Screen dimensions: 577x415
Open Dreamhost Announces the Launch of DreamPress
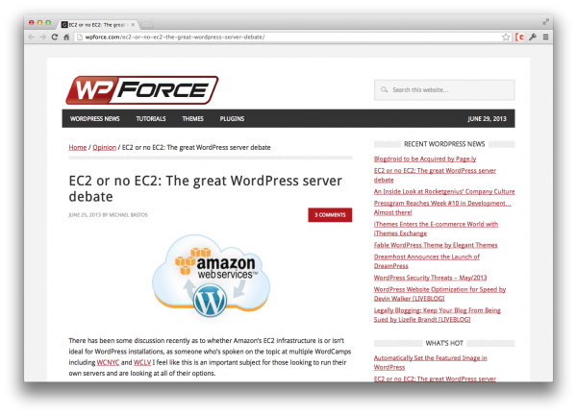[427, 261]
